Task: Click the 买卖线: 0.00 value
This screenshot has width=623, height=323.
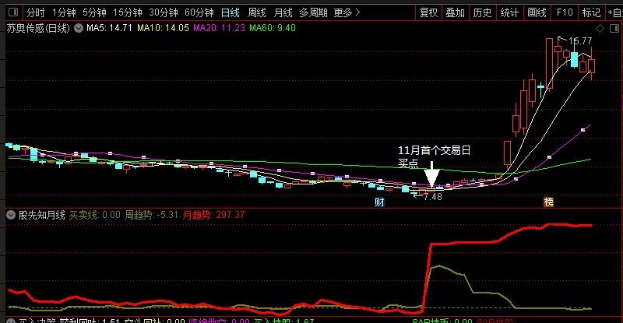Action: [94, 215]
